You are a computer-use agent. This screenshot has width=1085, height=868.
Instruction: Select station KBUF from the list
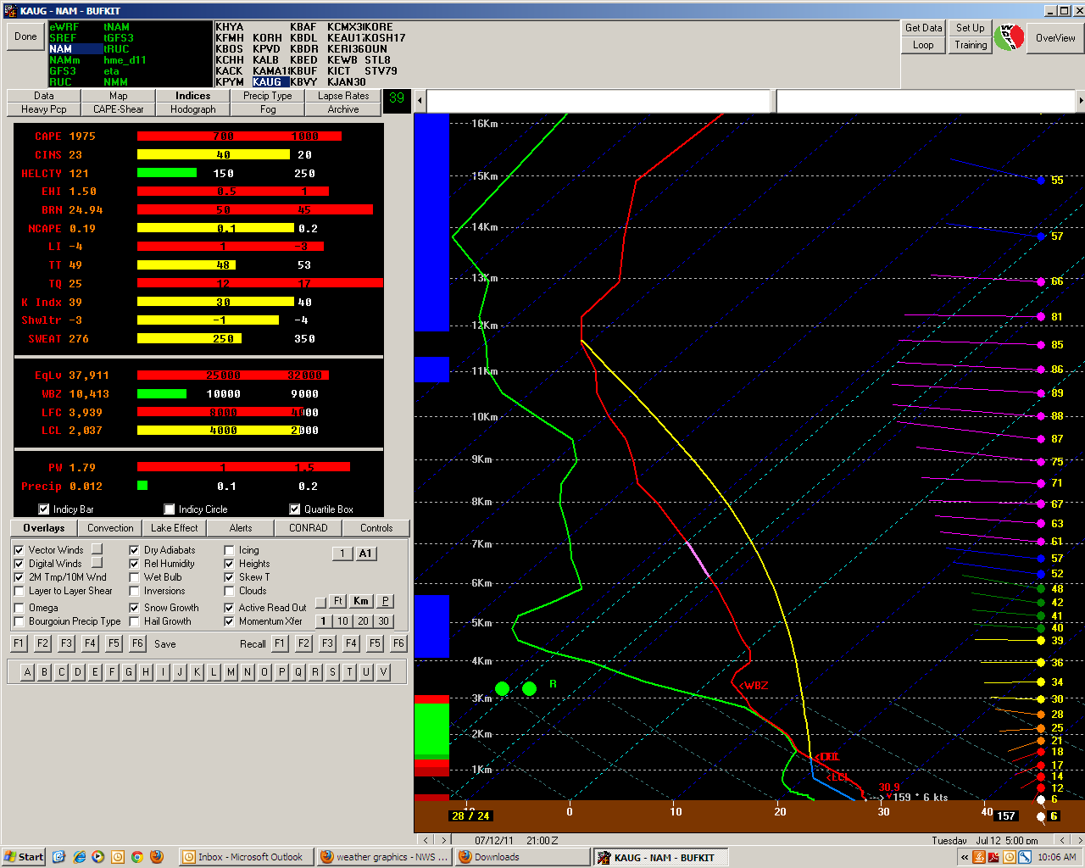303,71
